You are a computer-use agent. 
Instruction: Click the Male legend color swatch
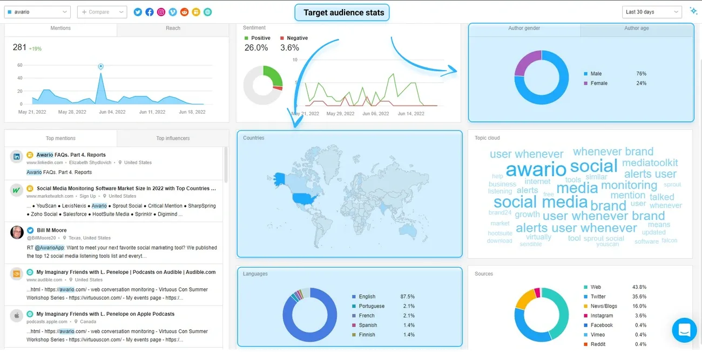tap(586, 74)
